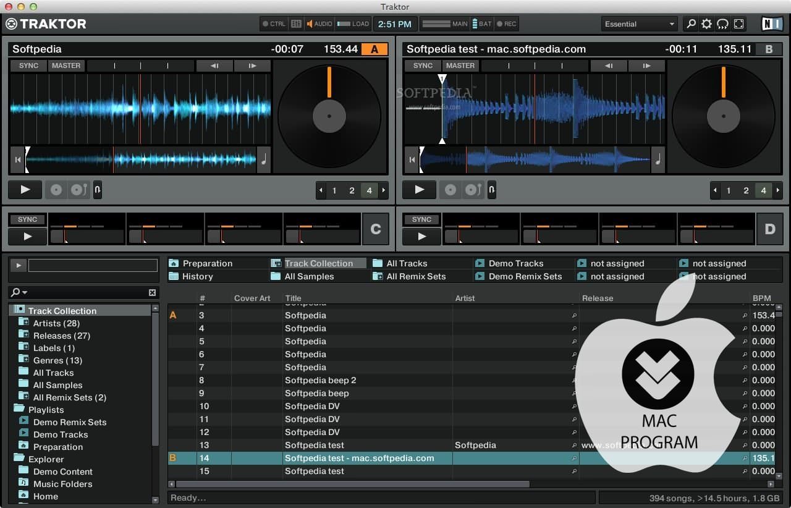Toggle SYNC on Deck B
This screenshot has width=791, height=508.
coord(423,66)
